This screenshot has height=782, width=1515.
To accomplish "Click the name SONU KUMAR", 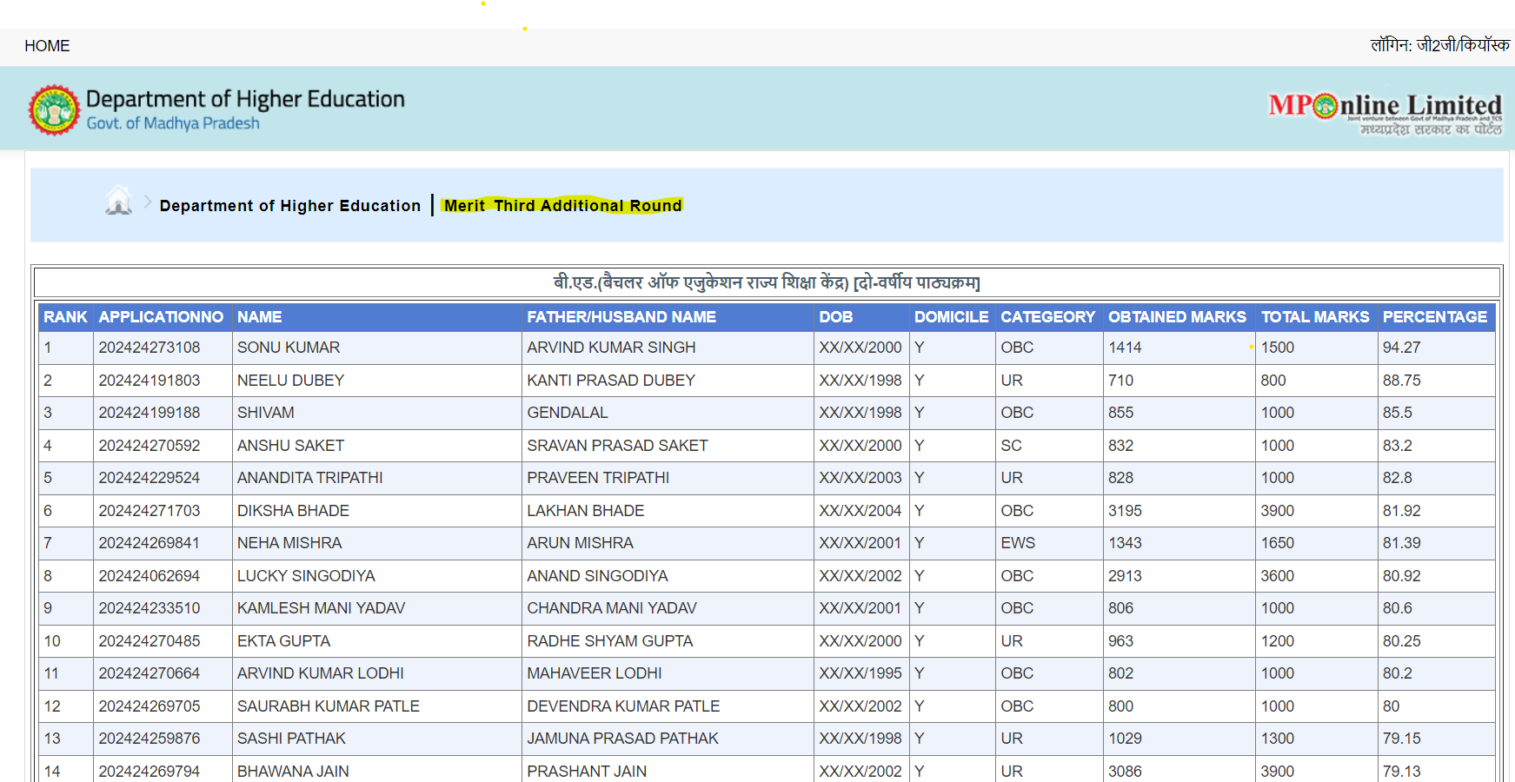I will click(289, 348).
